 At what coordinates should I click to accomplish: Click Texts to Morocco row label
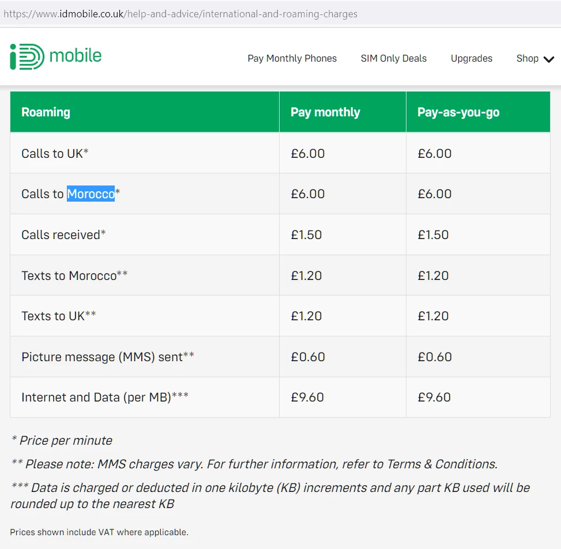click(74, 275)
